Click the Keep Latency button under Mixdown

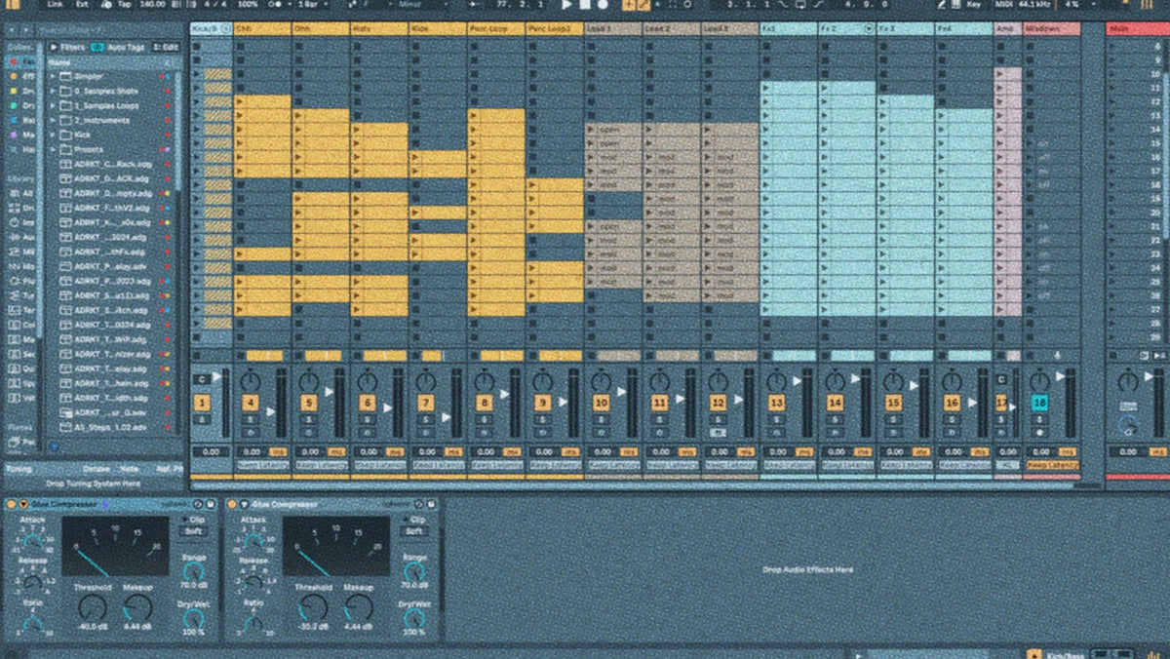(x=1052, y=466)
